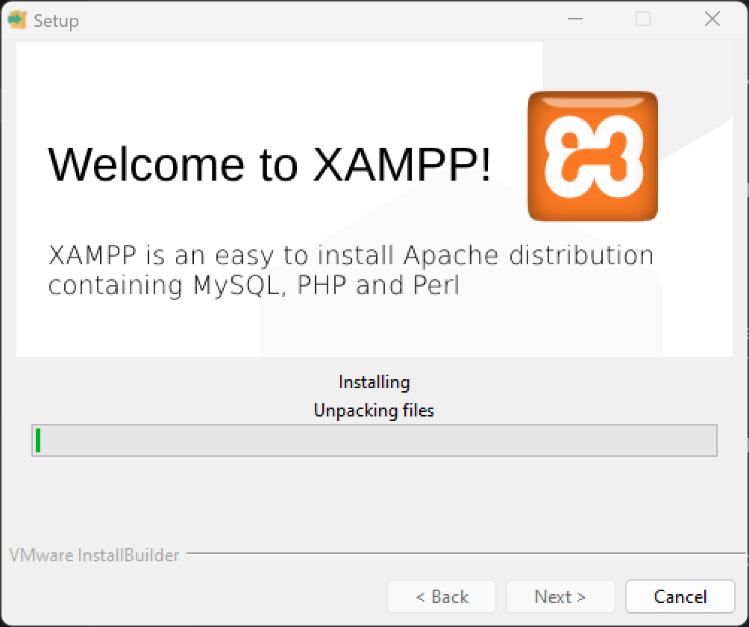This screenshot has height=627, width=749.
Task: Click the installation progress bar track
Action: point(374,440)
